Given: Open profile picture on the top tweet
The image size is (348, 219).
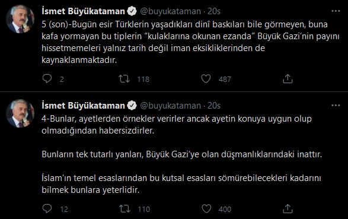Looking at the screenshot, I should click(20, 19).
